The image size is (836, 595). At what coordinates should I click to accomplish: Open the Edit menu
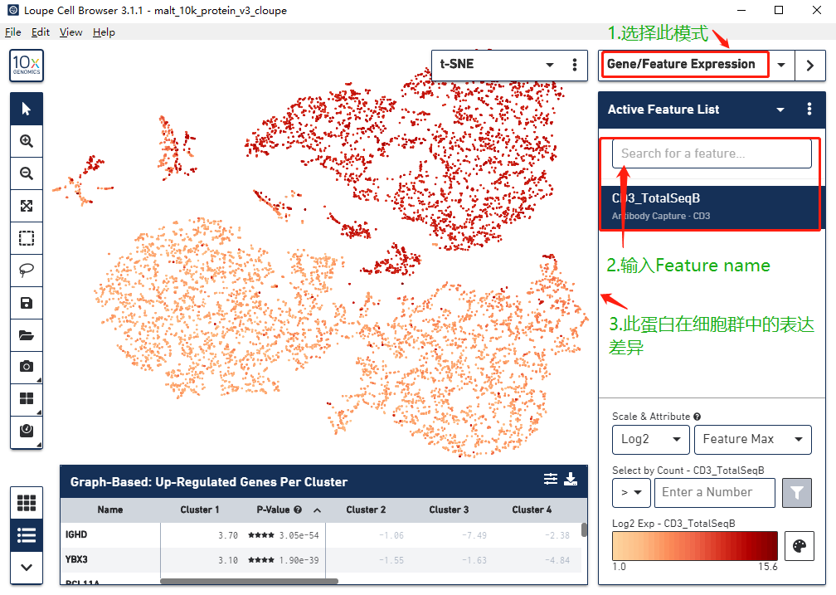coord(40,32)
